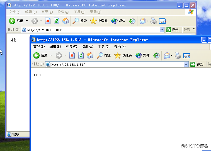Minimize the 192.168.1.51 window
This screenshot has width=211, height=151.
(204, 40)
